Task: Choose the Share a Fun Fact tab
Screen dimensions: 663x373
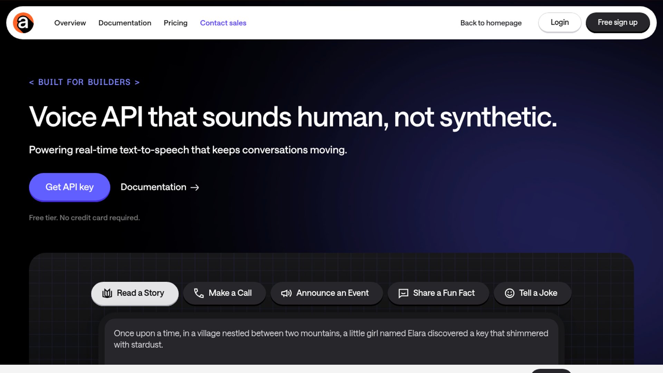Action: [x=438, y=293]
